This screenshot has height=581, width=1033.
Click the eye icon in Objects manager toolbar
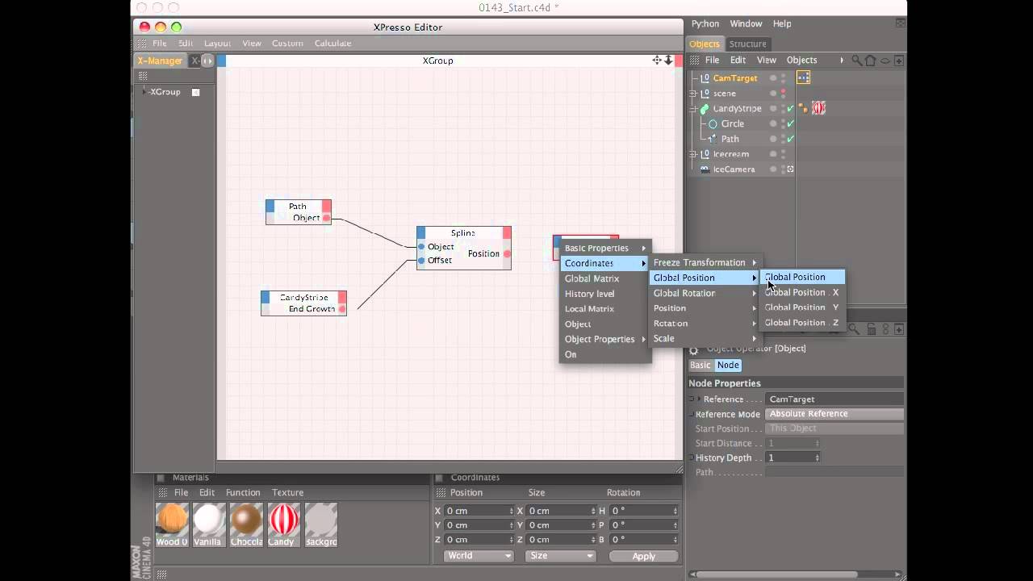click(885, 61)
